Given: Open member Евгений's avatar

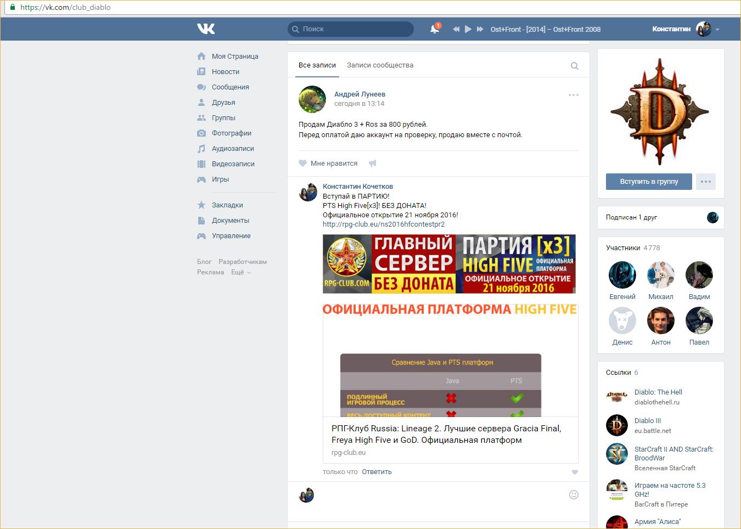Looking at the screenshot, I should pos(622,275).
